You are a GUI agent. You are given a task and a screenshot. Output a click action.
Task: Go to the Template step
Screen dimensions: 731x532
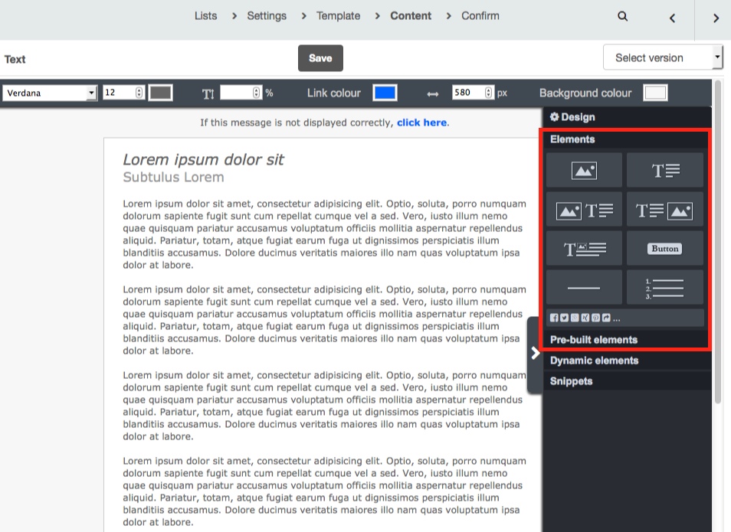pyautogui.click(x=338, y=16)
